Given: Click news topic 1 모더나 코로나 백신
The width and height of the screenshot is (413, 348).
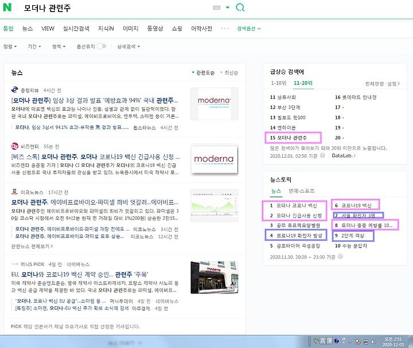Looking at the screenshot, I should [x=294, y=206].
